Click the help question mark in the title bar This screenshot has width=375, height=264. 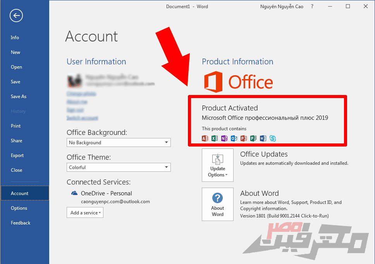312,7
